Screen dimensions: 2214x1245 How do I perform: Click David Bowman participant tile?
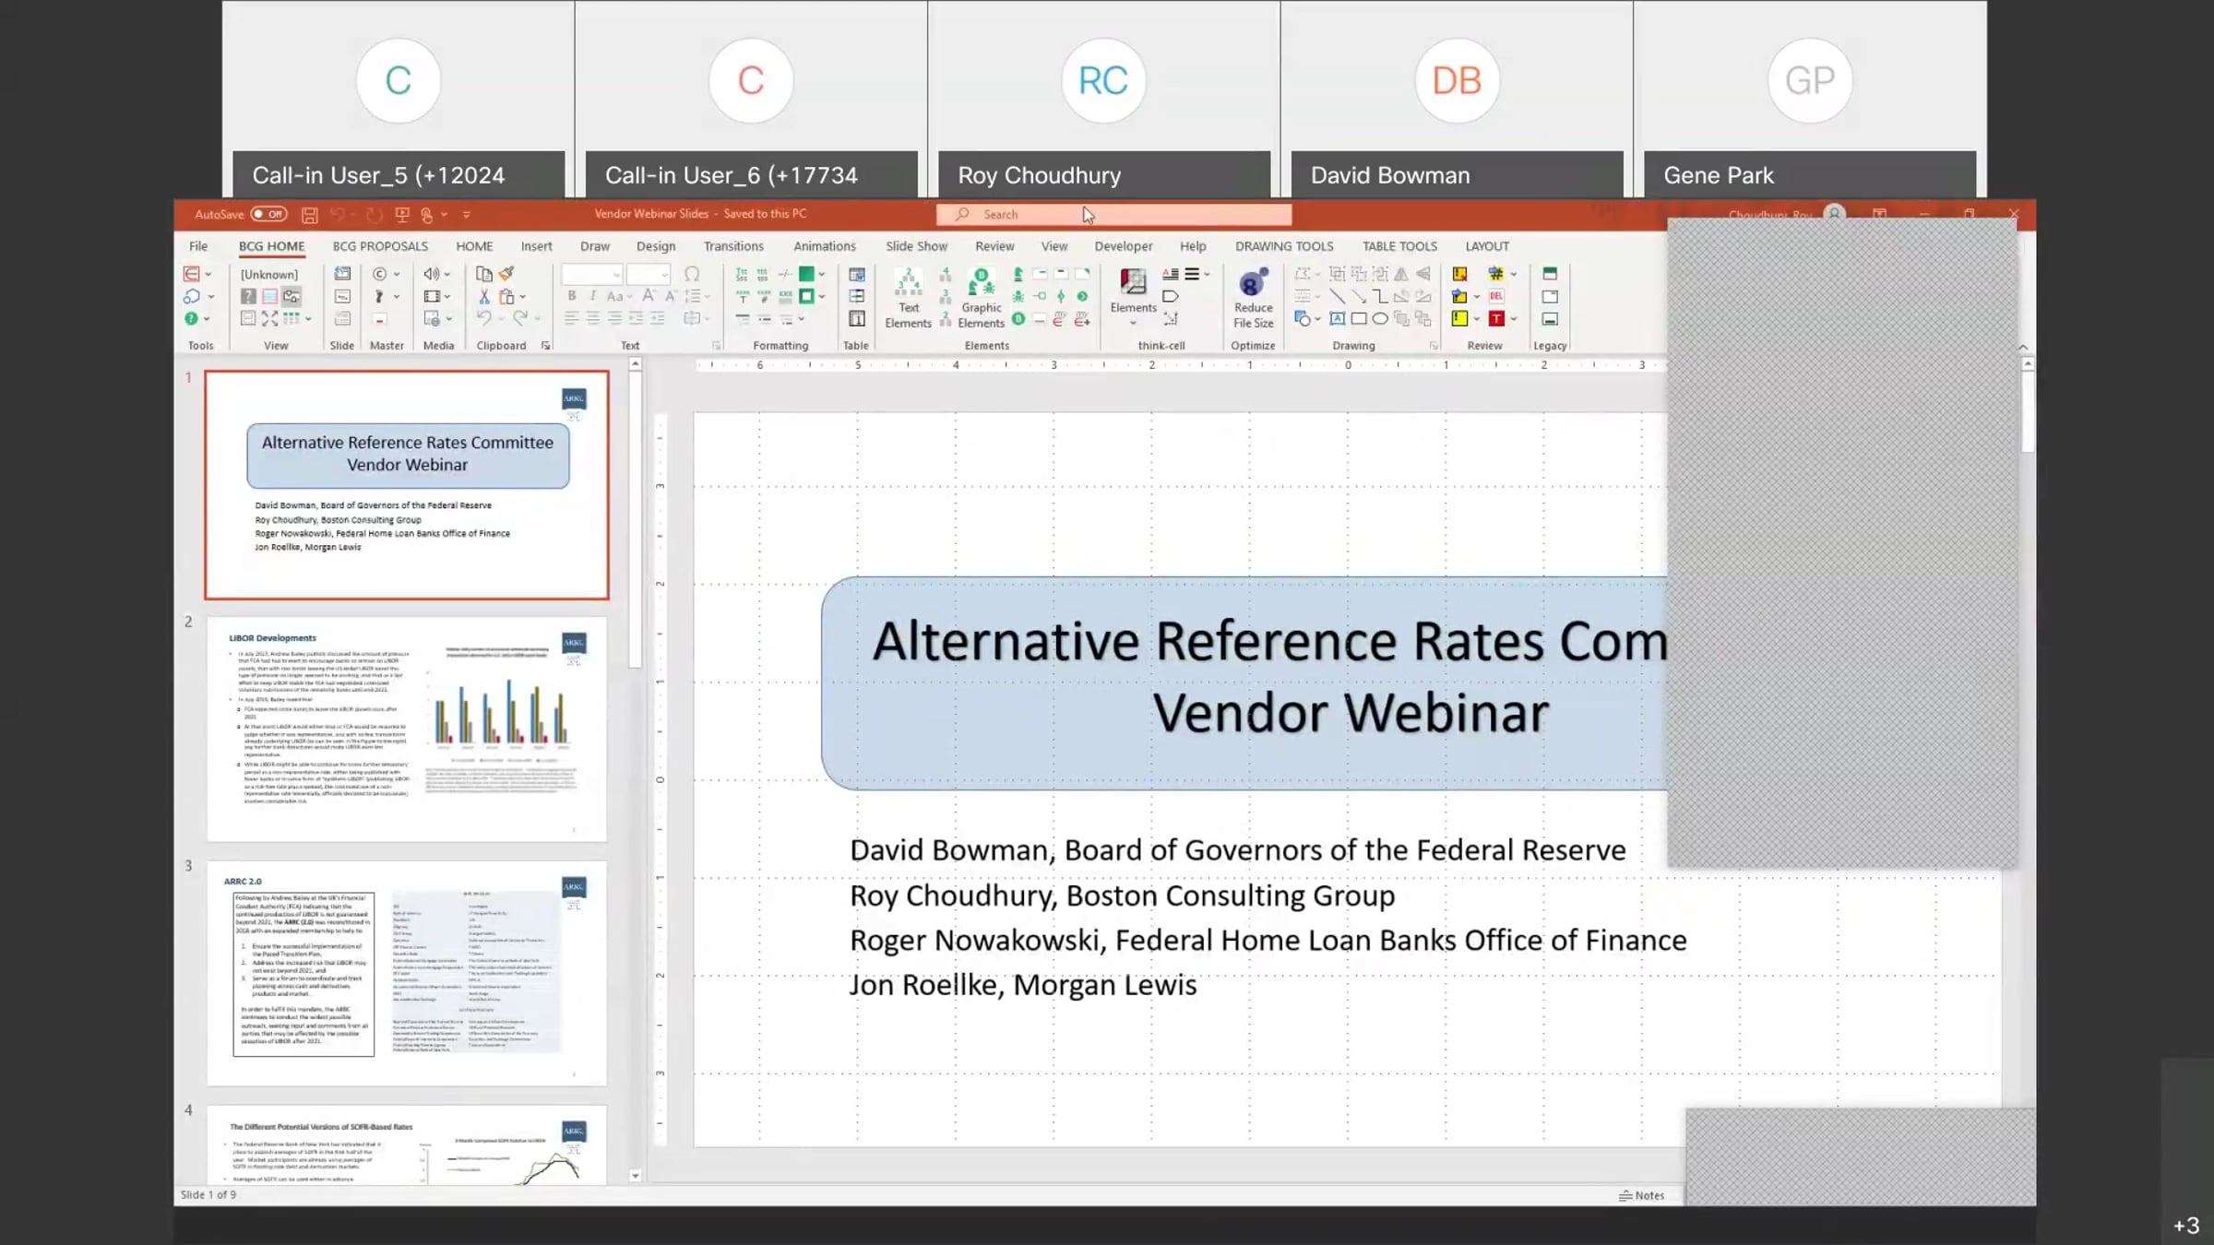click(1457, 99)
